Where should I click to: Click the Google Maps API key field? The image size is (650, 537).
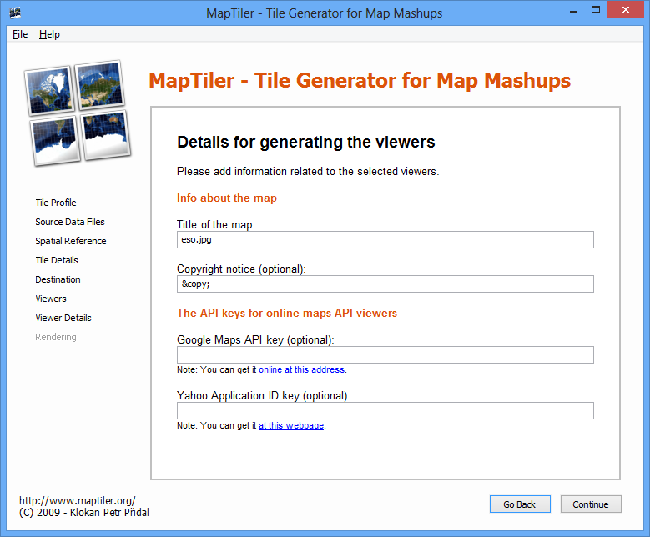tap(385, 354)
